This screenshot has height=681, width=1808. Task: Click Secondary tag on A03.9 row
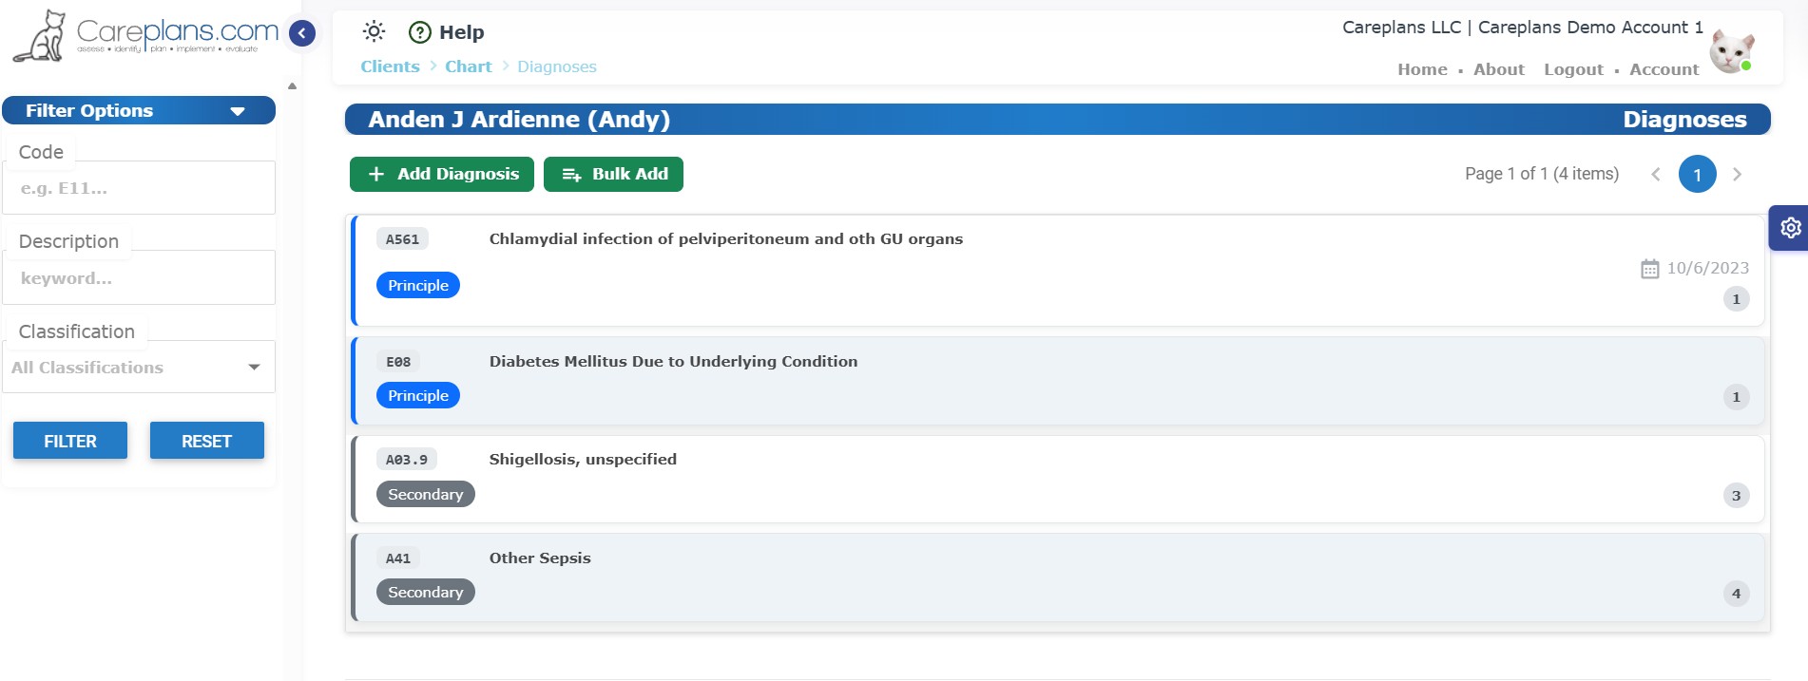click(x=426, y=494)
